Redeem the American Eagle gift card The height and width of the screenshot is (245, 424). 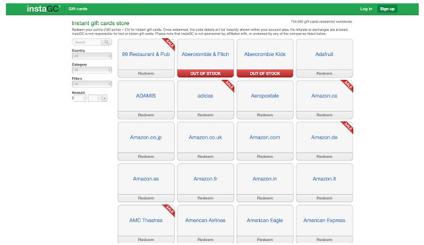[x=265, y=240]
